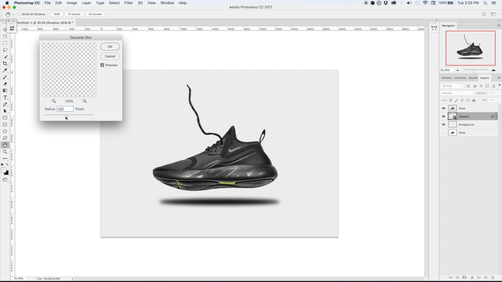502x282 pixels.
Task: Select the Eraser tool
Action: [x=5, y=84]
